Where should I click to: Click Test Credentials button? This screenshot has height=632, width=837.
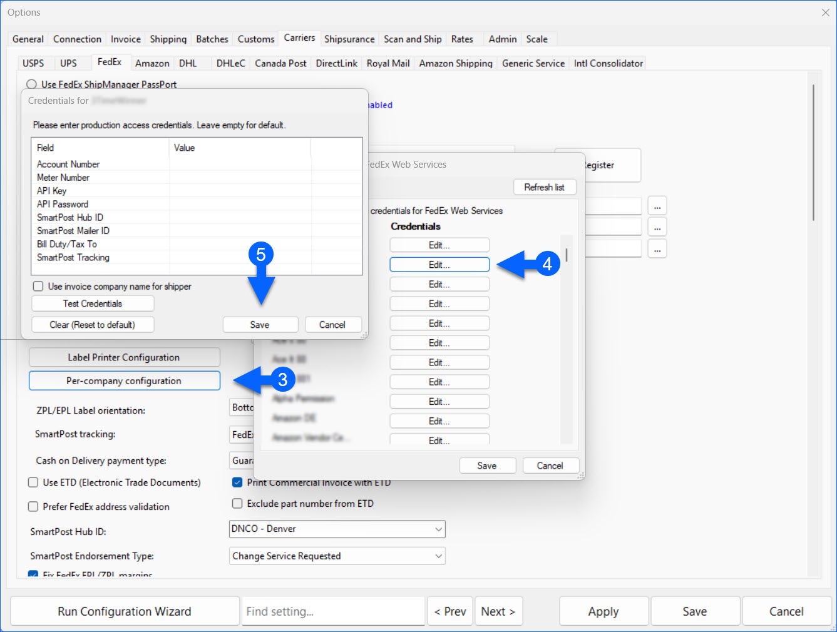(93, 303)
